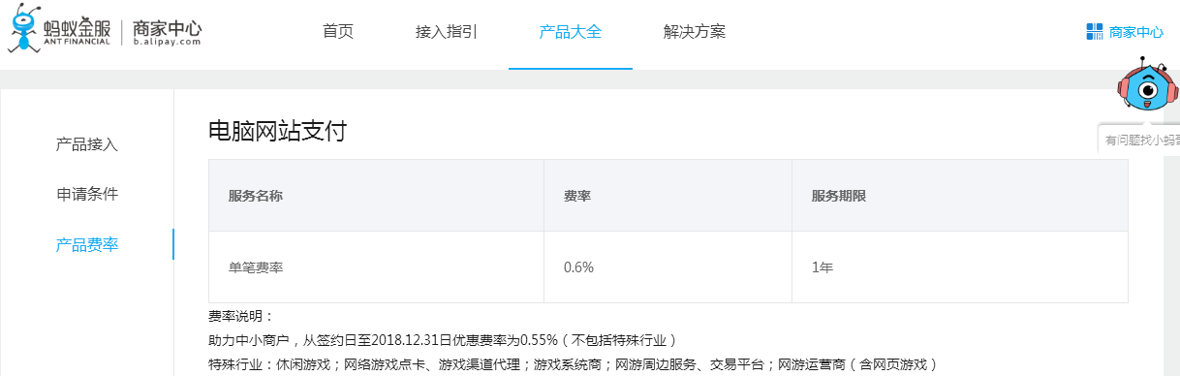
Task: Click the 单笔费率 table cell
Action: [x=256, y=267]
